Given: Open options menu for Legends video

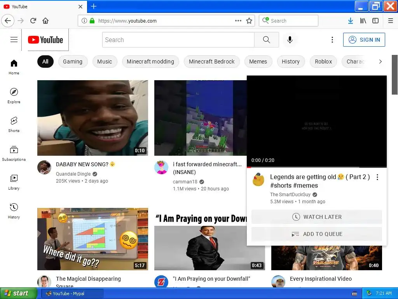Looking at the screenshot, I should pyautogui.click(x=377, y=177).
